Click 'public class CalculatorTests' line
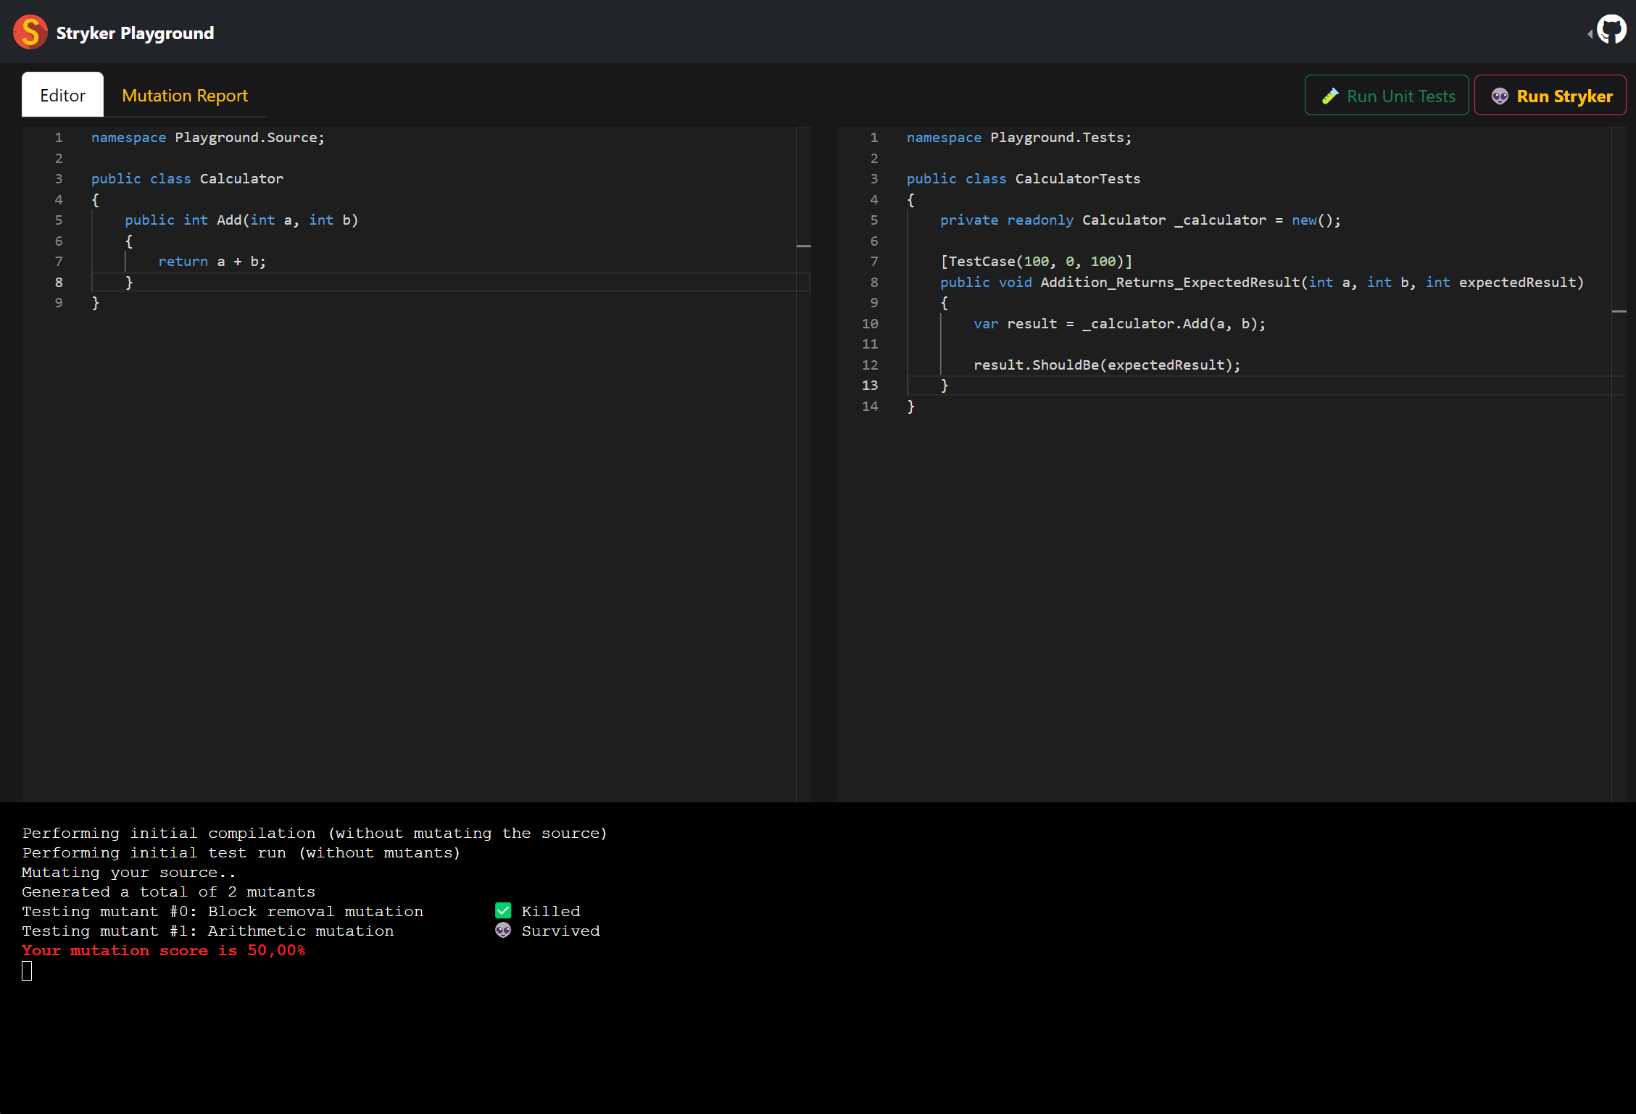This screenshot has width=1636, height=1114. [x=1023, y=179]
